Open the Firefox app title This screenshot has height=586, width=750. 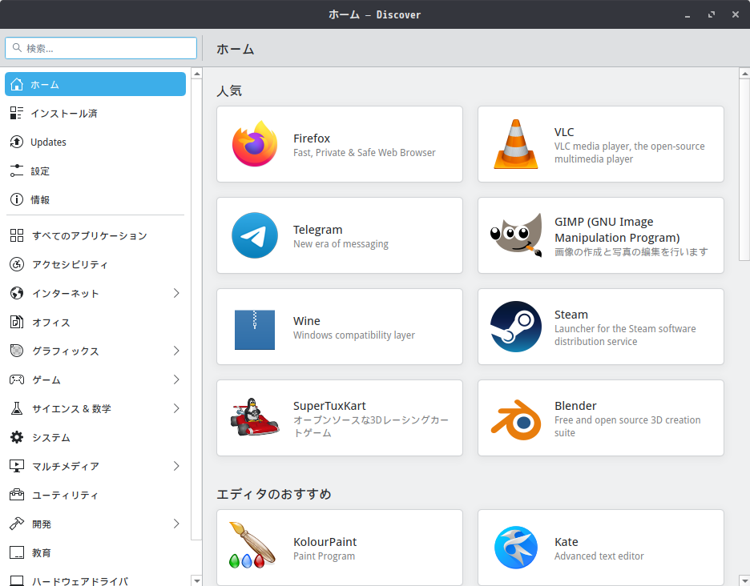coord(312,138)
